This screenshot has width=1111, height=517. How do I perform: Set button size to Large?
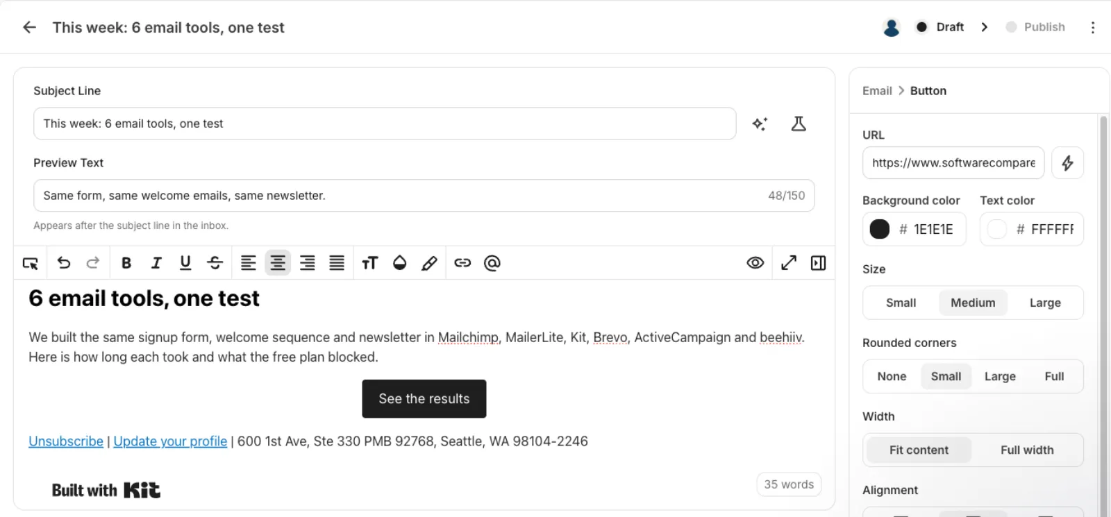pyautogui.click(x=1045, y=303)
